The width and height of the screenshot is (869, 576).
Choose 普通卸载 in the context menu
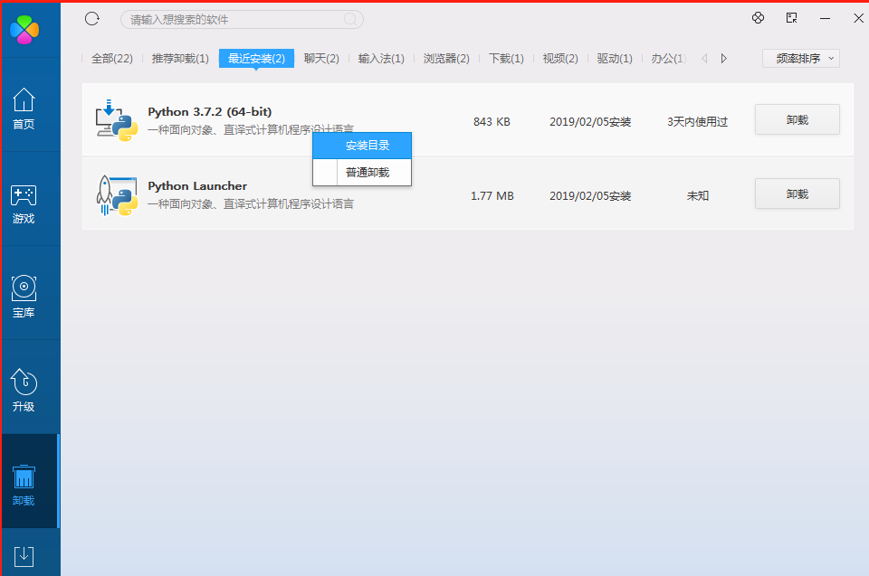(x=362, y=172)
